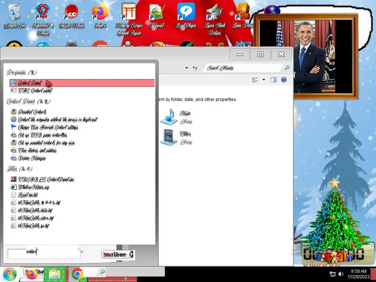Image resolution: width=376 pixels, height=282 pixels.
Task: Open Explorer help question mark
Action: tap(284, 80)
